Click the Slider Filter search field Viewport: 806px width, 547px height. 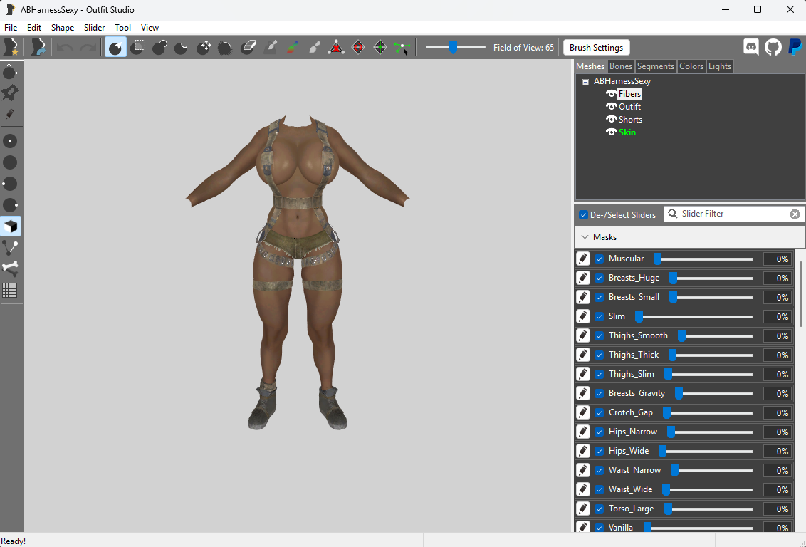tap(735, 214)
